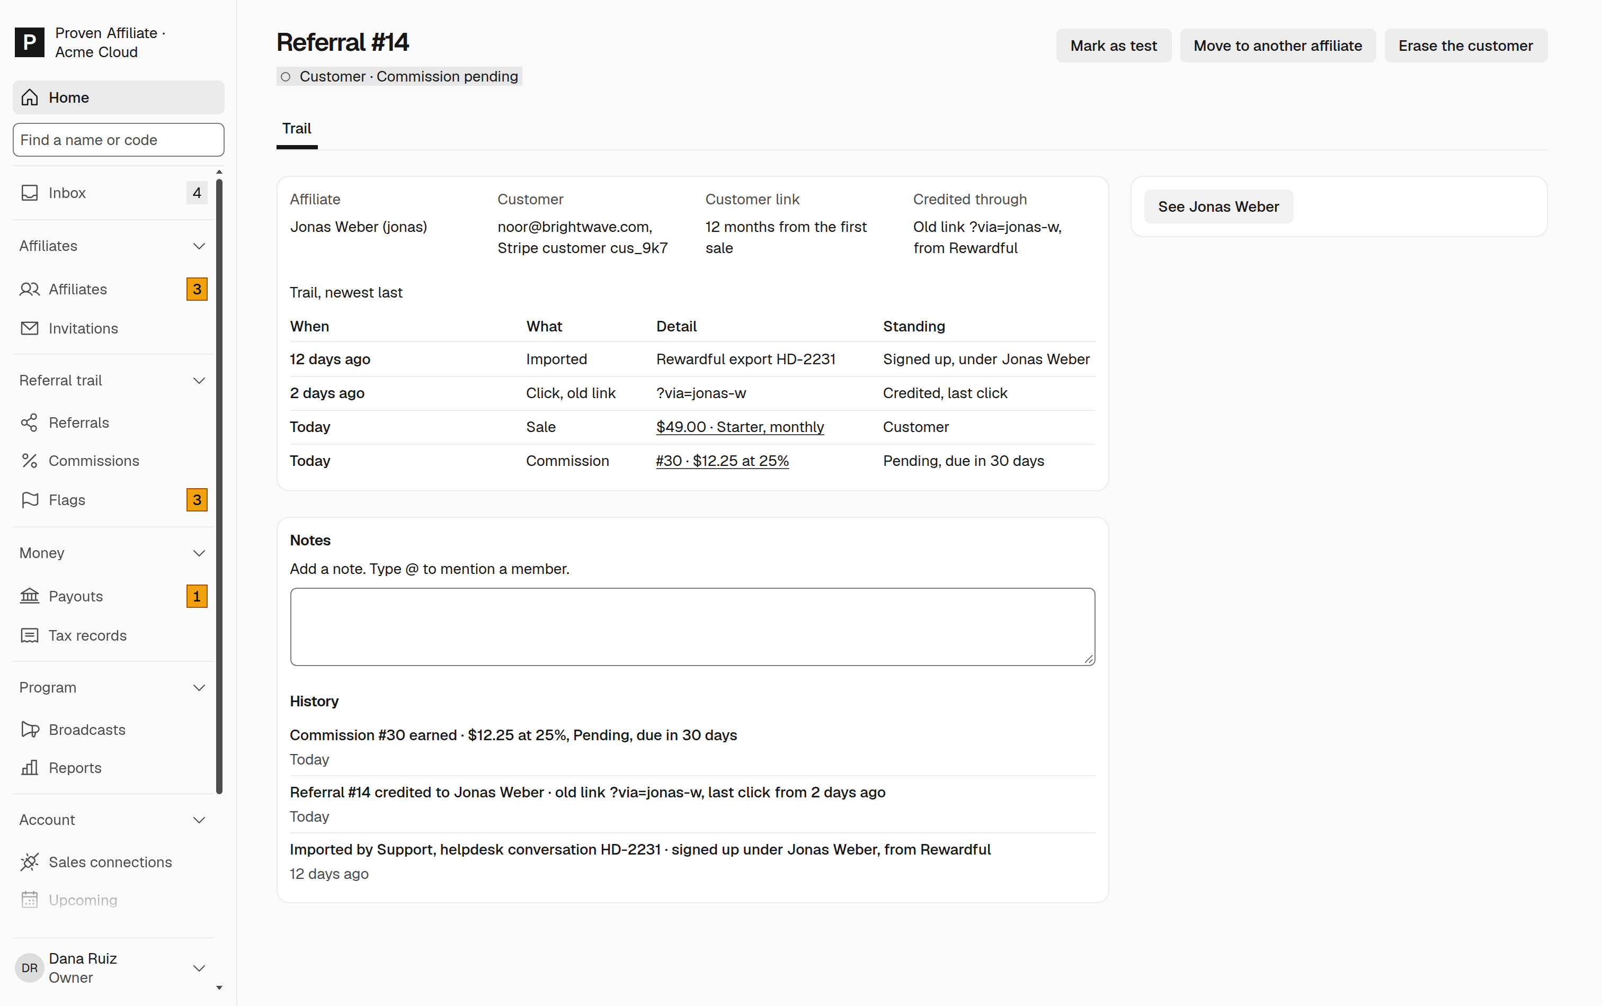
Task: Collapse the Money section chevron
Action: (x=199, y=553)
